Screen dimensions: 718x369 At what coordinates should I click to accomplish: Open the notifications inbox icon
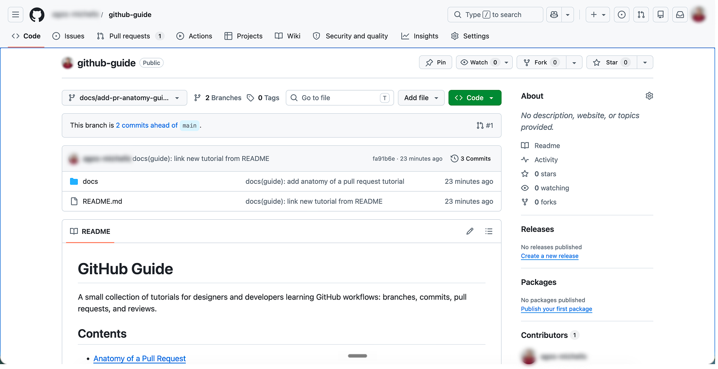[680, 15]
